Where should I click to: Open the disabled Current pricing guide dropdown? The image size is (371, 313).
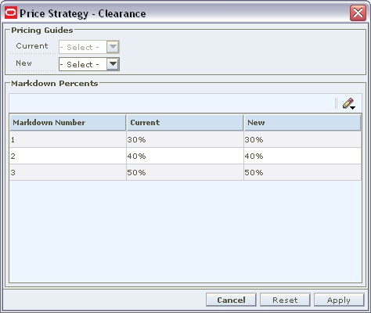[89, 47]
